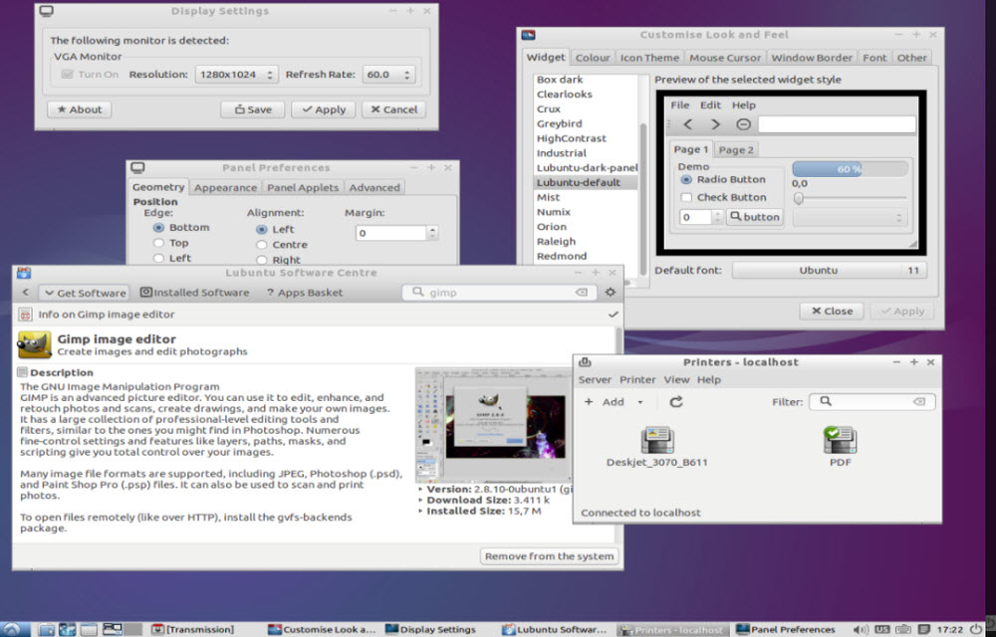Screen dimensions: 996x637
Task: Click the demo horizontal slider handle
Action: (x=799, y=198)
